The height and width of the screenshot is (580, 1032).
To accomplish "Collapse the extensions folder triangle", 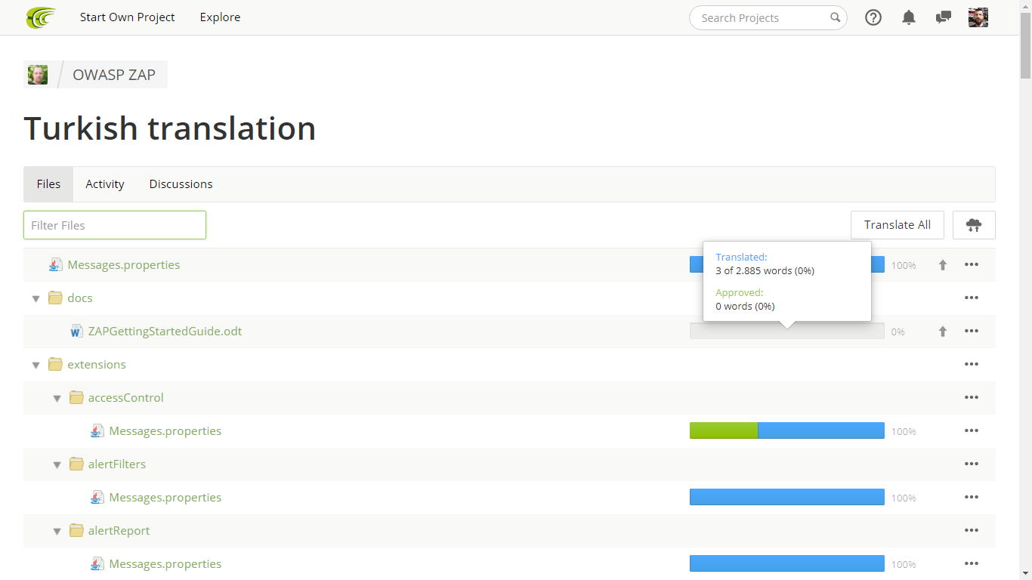I will 36,365.
